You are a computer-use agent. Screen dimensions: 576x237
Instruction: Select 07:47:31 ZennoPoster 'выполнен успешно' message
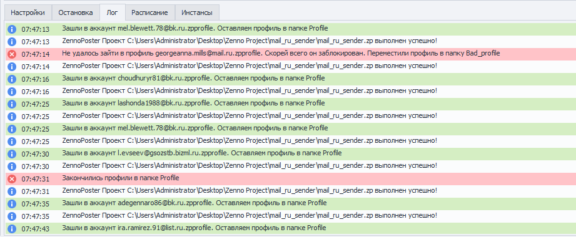pyautogui.click(x=250, y=190)
